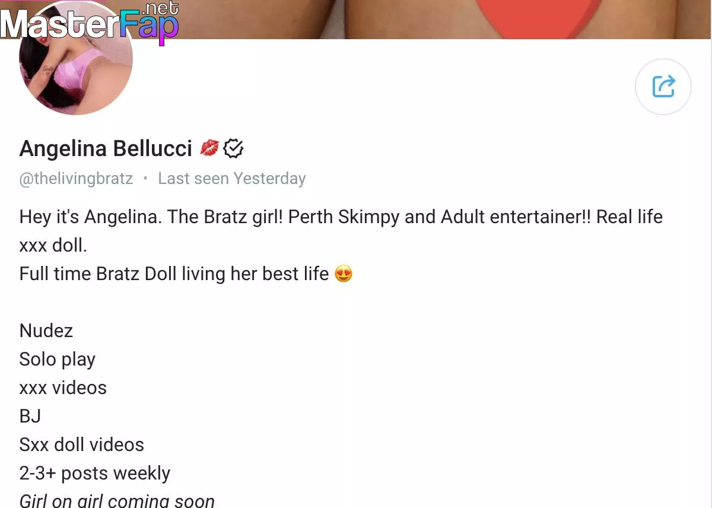The image size is (712, 508).
Task: Select the 'xxx videos' list entry
Action: pos(63,388)
